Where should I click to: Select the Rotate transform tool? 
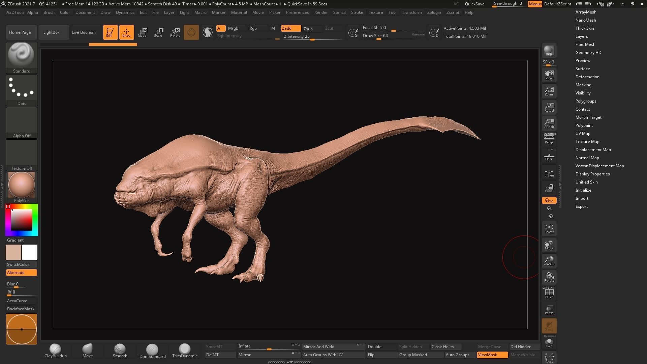(175, 32)
